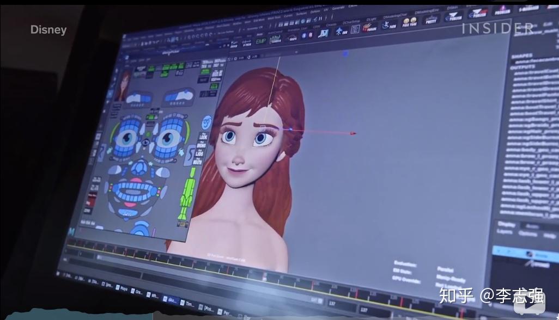The image size is (559, 320).
Task: Toggle the left eye iris control
Action: (x=126, y=138)
